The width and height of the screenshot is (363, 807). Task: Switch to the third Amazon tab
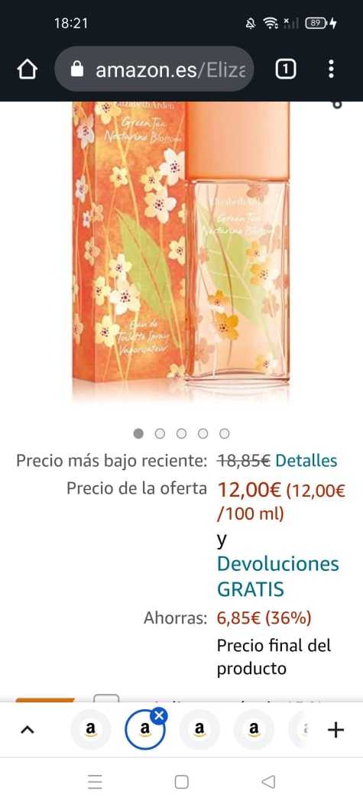coord(199,729)
